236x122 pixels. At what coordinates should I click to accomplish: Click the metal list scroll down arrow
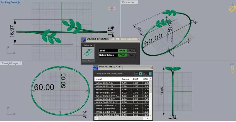150,115
